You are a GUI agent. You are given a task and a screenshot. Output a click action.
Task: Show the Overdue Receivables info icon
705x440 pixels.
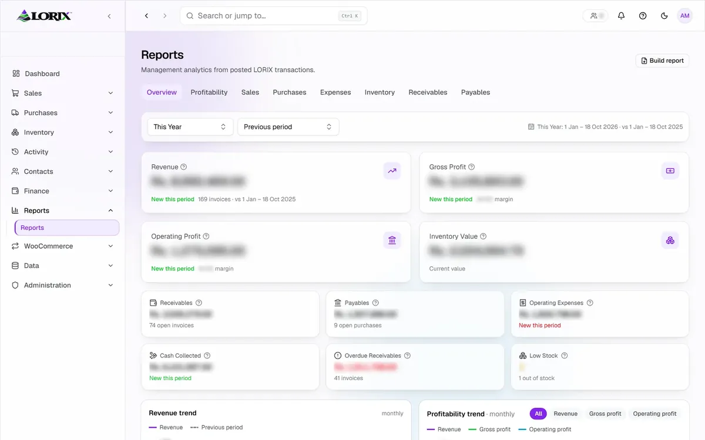(407, 356)
